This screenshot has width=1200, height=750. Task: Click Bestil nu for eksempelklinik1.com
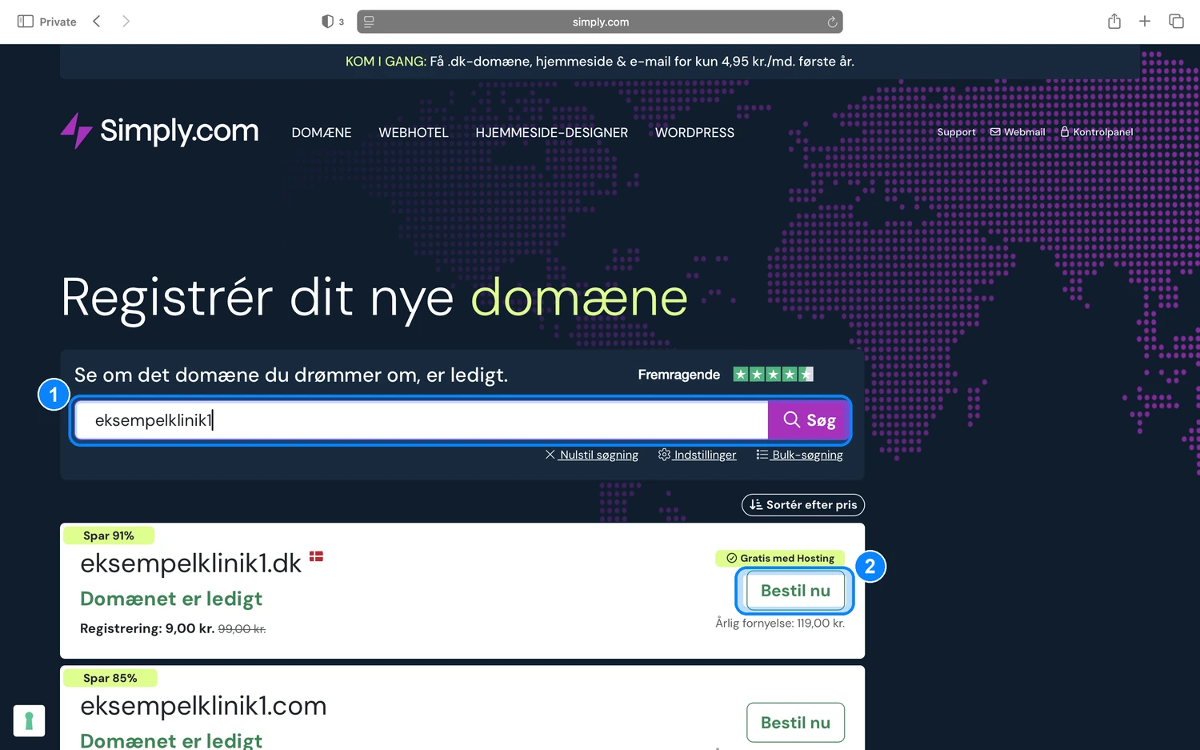point(795,723)
